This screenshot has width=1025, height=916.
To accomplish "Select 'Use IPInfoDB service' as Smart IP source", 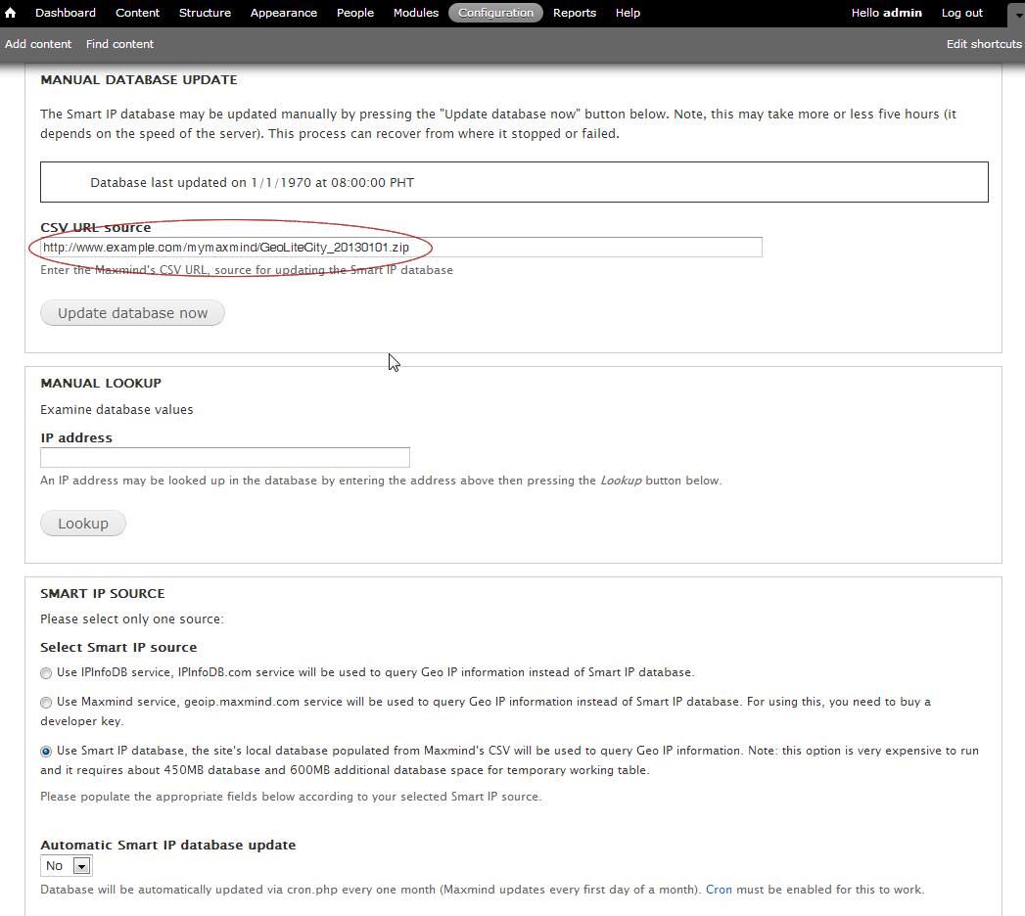I will [45, 673].
